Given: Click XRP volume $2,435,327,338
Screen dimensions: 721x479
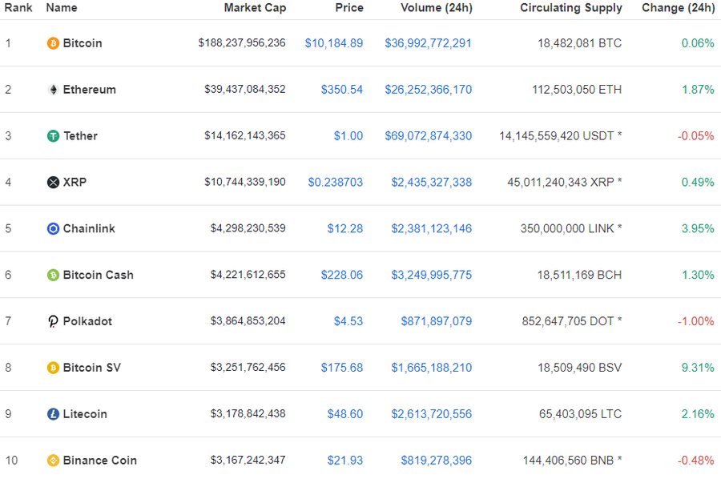Looking at the screenshot, I should coord(431,183).
